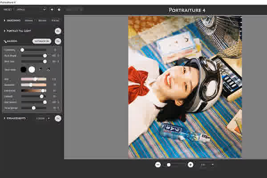Toggle Portrait Fill Light On button
The image size is (267, 178).
point(58,31)
